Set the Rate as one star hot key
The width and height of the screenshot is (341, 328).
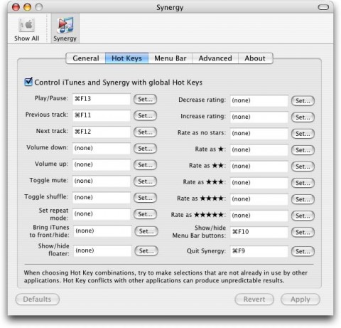tap(303, 150)
